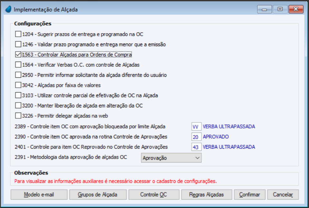This screenshot has width=309, height=208.
Task: Click the Grupos de Alçada button
Action: click(98, 194)
